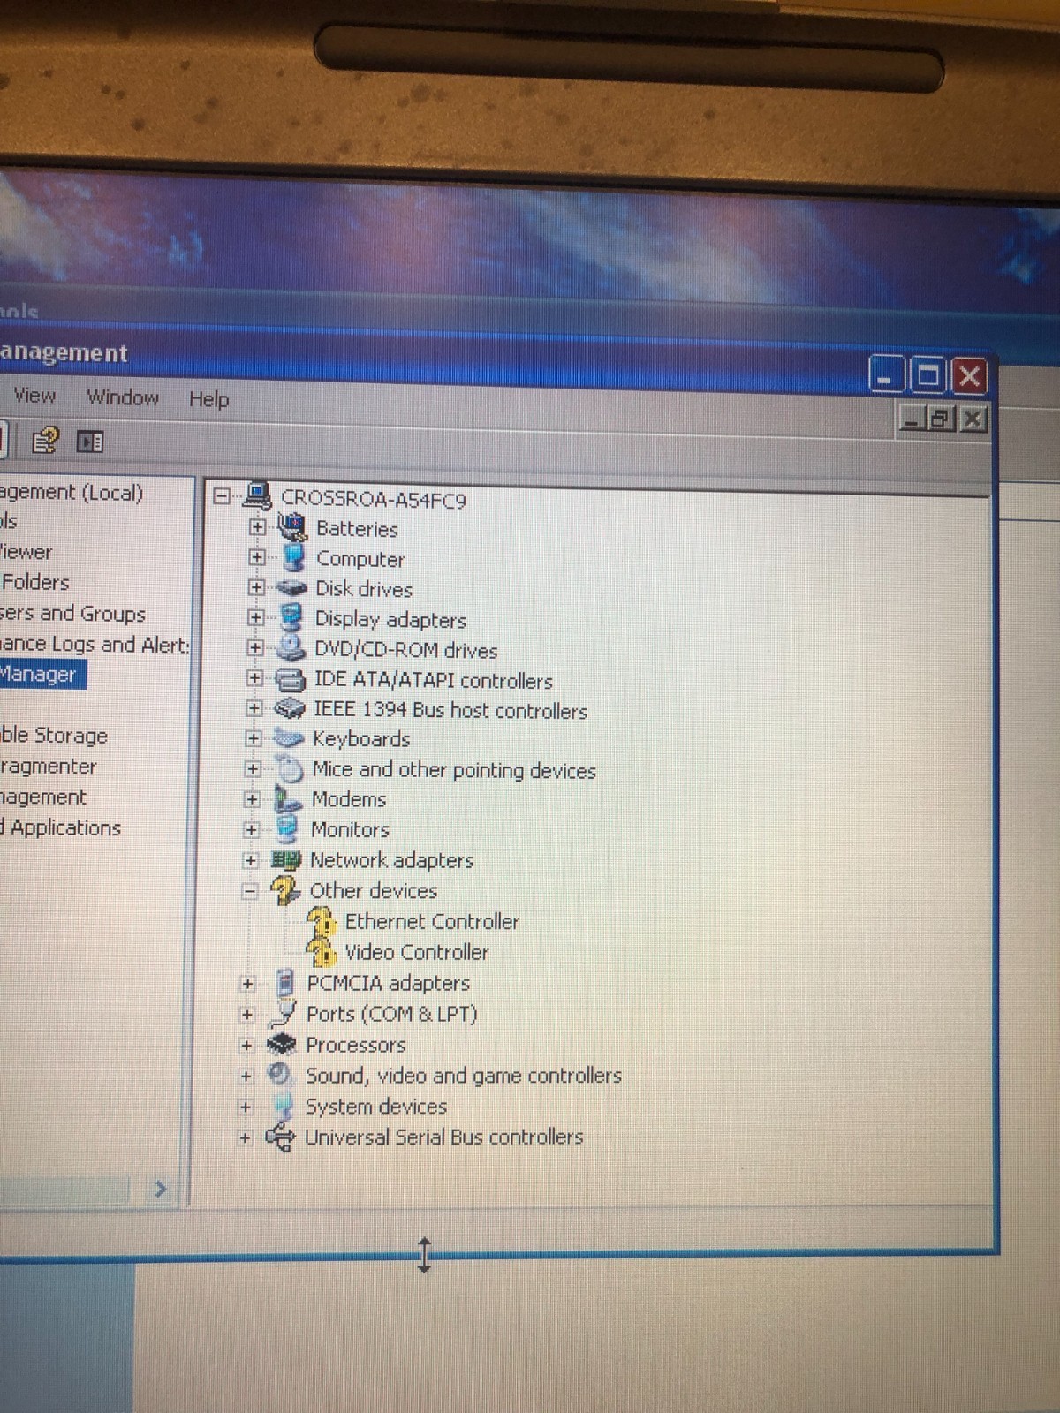Click the Other devices question mark icon

tap(285, 889)
